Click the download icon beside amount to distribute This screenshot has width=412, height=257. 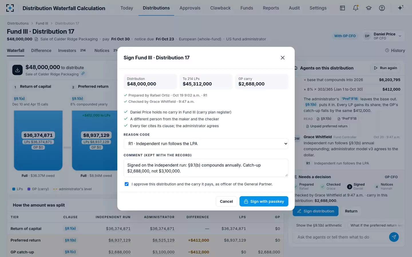point(17,70)
